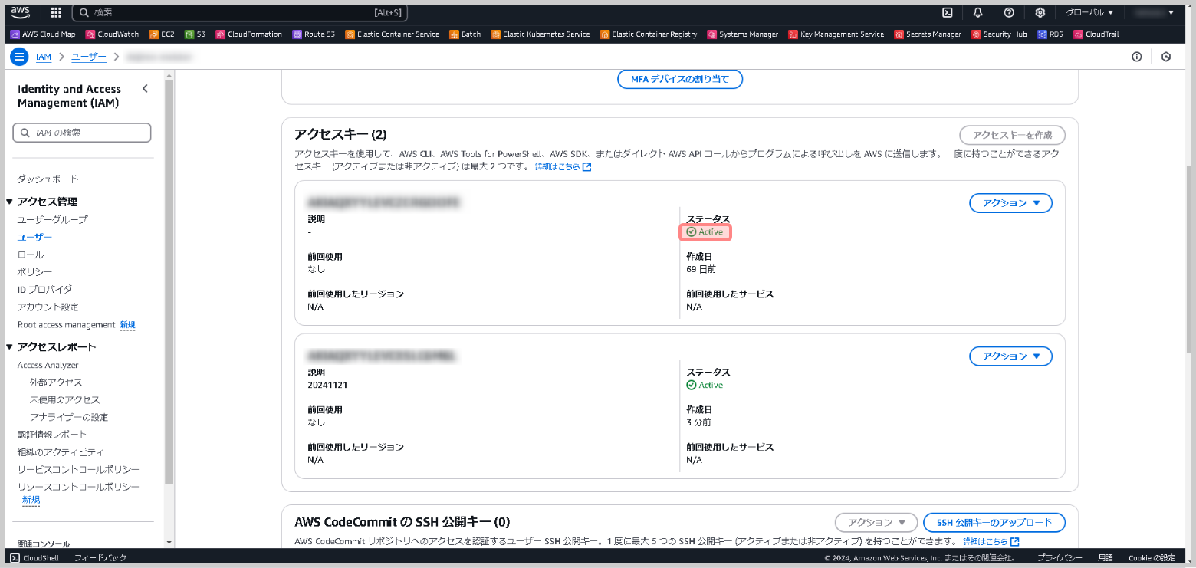Screen dimensions: 1196x568
Task: Open 組織のアクティビティ in sidebar
Action: pos(61,452)
